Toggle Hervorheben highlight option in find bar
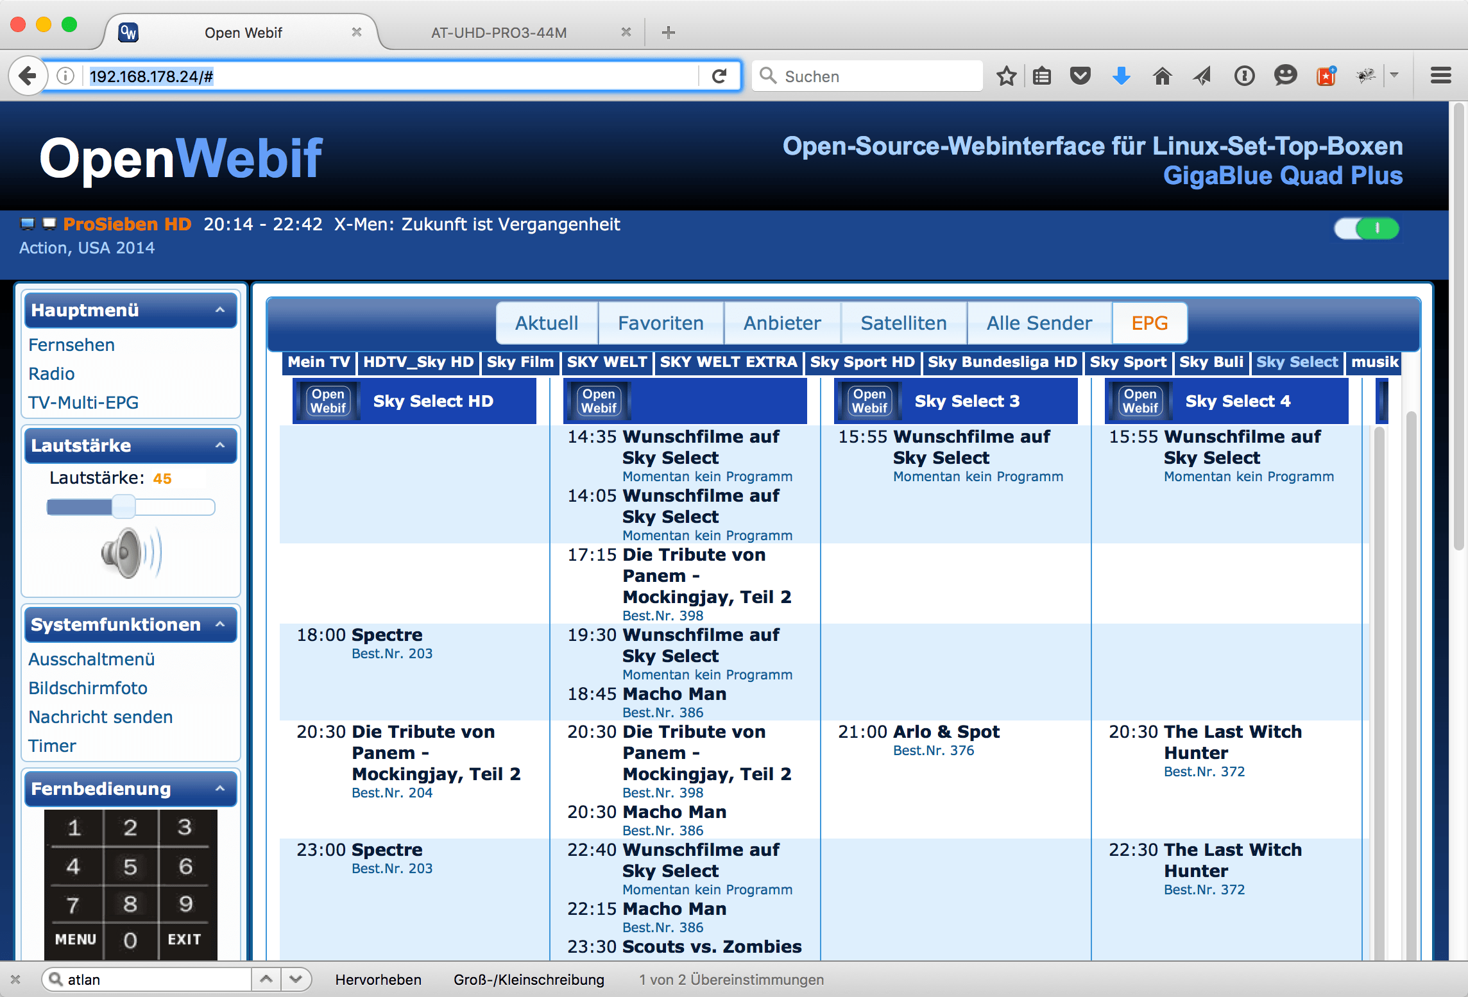The image size is (1468, 997). tap(378, 980)
